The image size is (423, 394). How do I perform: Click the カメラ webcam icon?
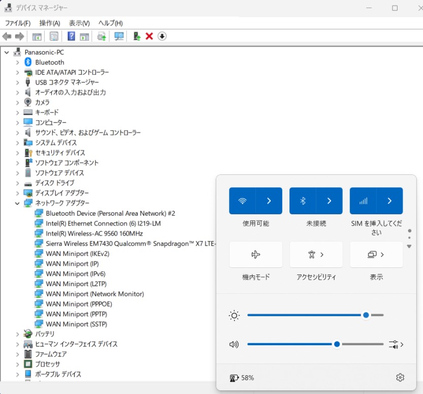28,102
